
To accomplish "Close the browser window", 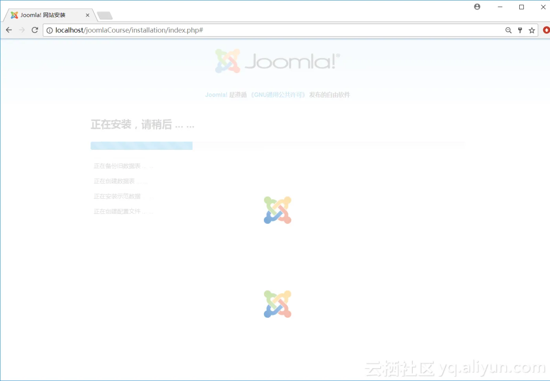I will click(x=543, y=7).
